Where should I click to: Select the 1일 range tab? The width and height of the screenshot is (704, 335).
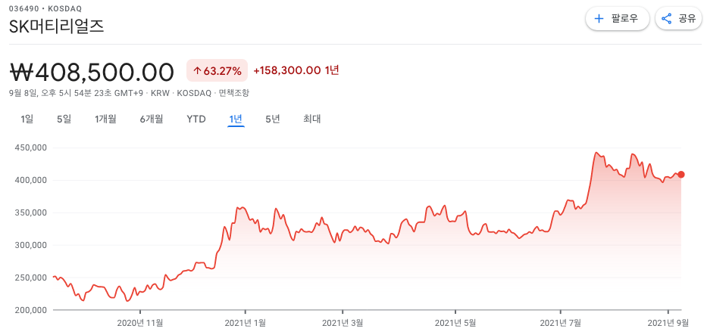click(x=27, y=119)
